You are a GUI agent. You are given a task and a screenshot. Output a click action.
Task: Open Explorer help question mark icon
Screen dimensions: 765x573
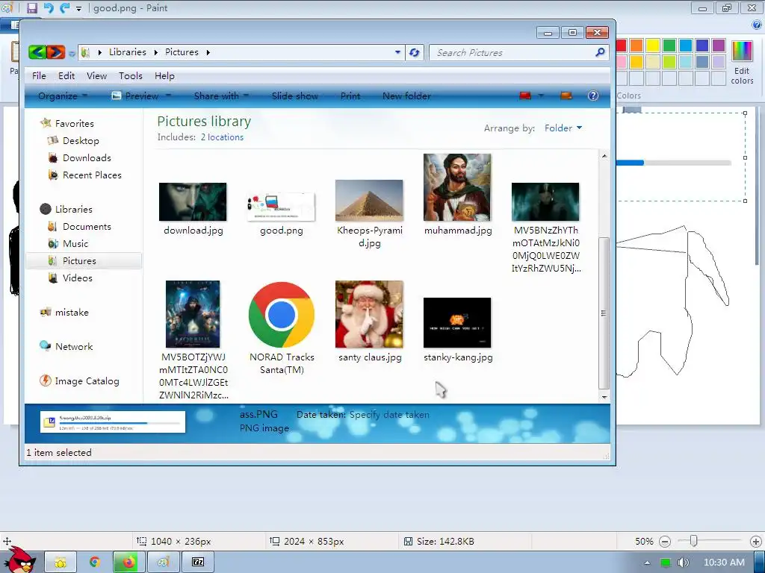tap(592, 95)
